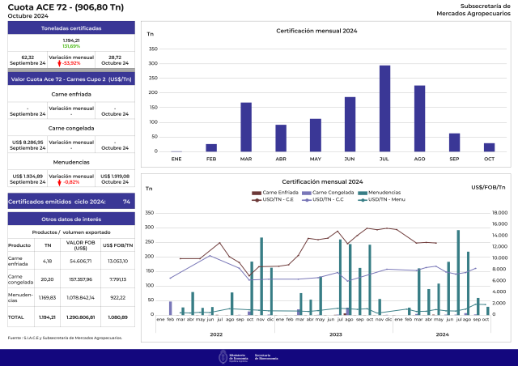Click the MAR bar in the top chart

pyautogui.click(x=246, y=127)
